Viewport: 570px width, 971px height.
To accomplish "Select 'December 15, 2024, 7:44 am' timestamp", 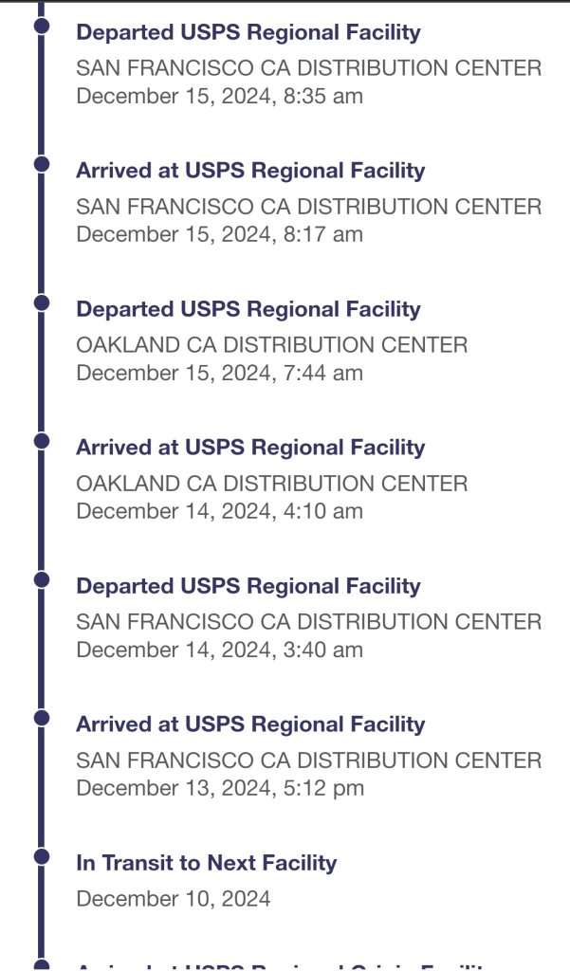I will click(x=219, y=373).
